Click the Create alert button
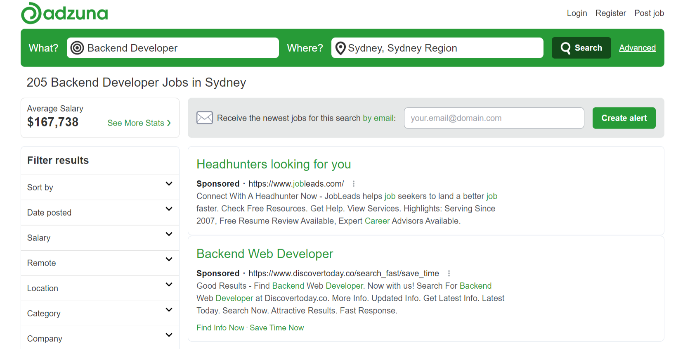 click(624, 118)
